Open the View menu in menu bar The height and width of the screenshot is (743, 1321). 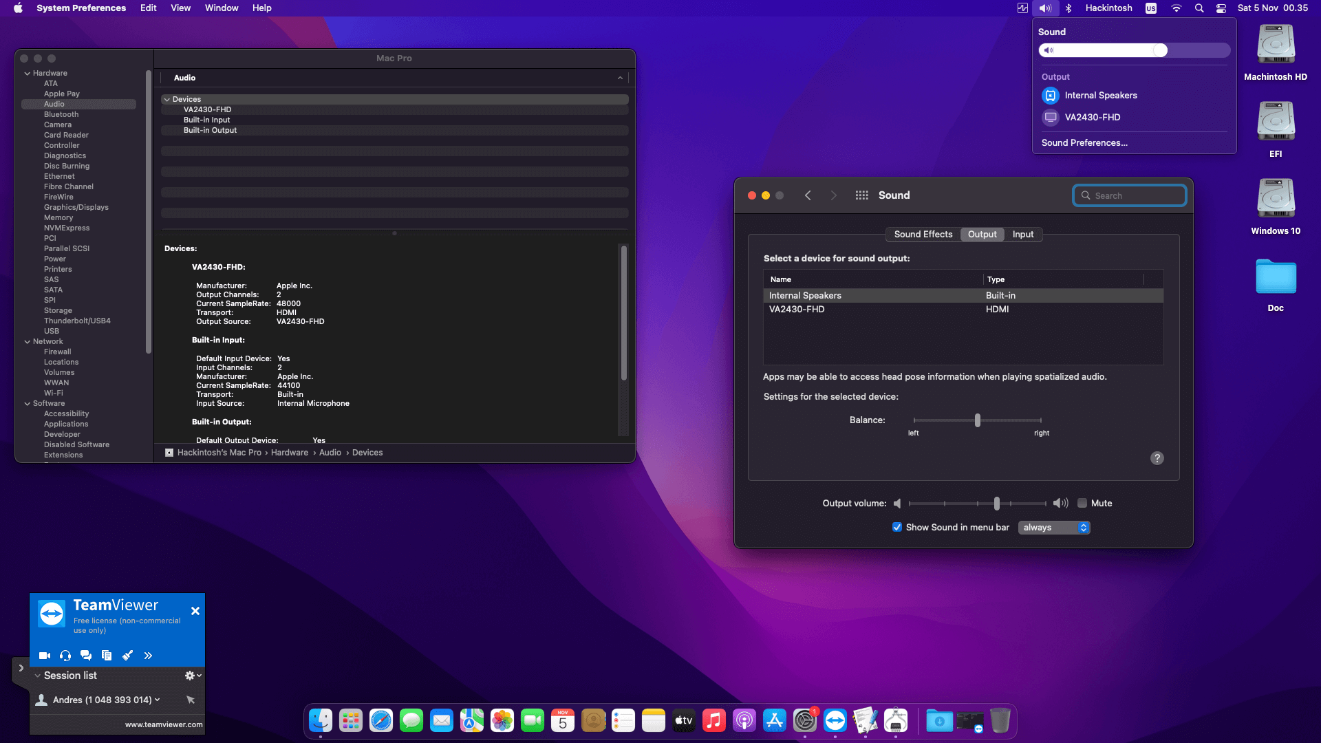point(180,8)
